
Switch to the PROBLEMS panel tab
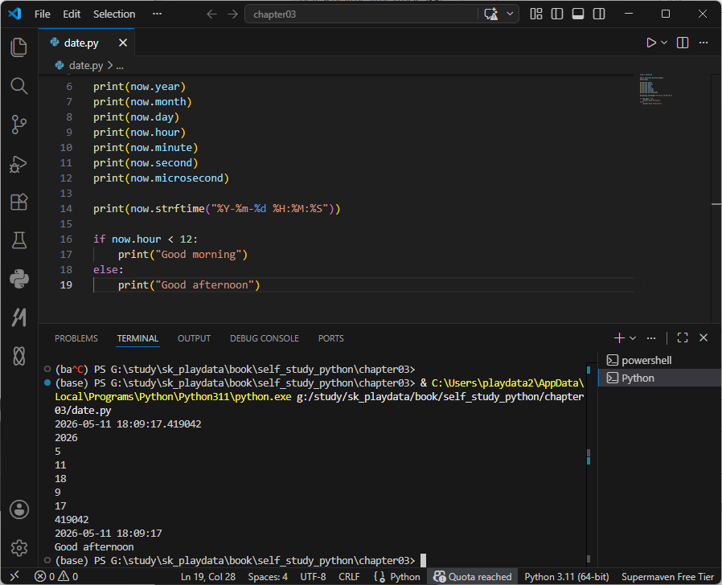[x=76, y=338]
